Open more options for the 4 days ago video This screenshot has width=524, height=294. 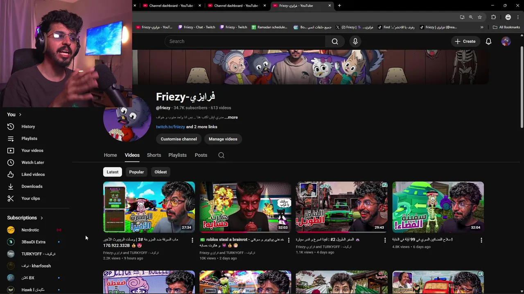[x=385, y=240]
